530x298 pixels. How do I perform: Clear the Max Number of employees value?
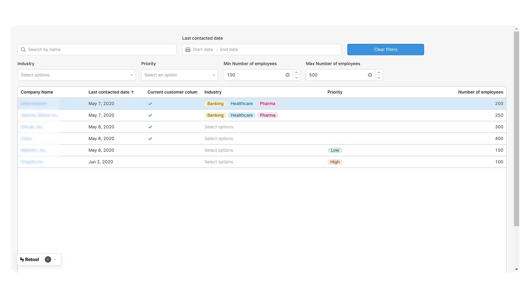(x=370, y=75)
